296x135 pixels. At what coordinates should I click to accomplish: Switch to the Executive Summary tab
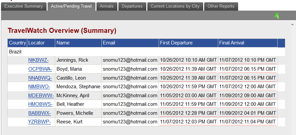24,6
